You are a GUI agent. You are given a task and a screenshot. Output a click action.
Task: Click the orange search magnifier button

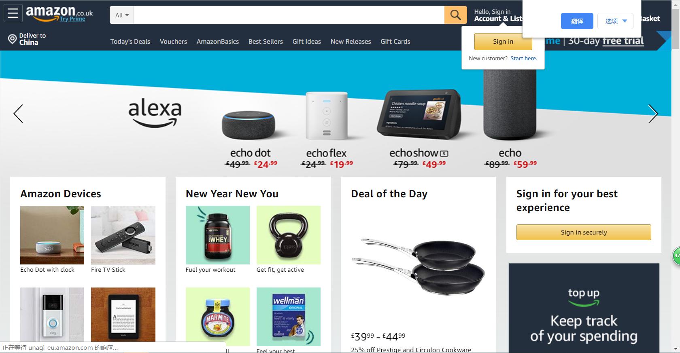click(x=455, y=15)
